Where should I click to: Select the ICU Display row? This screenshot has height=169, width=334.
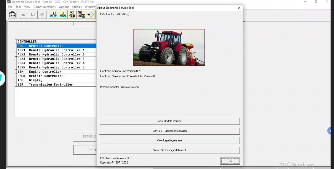coord(56,80)
